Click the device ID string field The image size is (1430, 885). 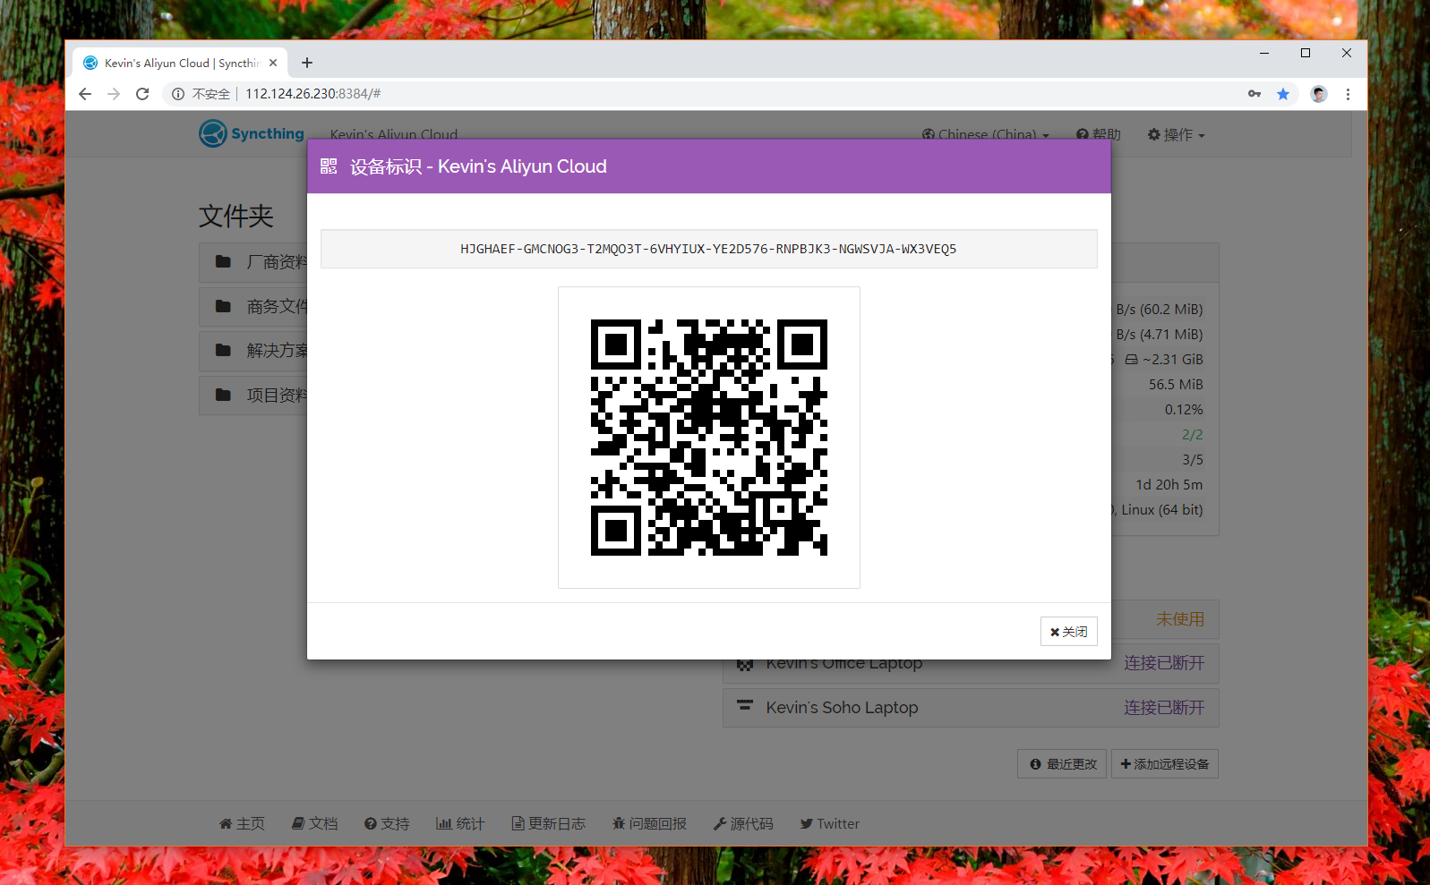[x=708, y=249]
